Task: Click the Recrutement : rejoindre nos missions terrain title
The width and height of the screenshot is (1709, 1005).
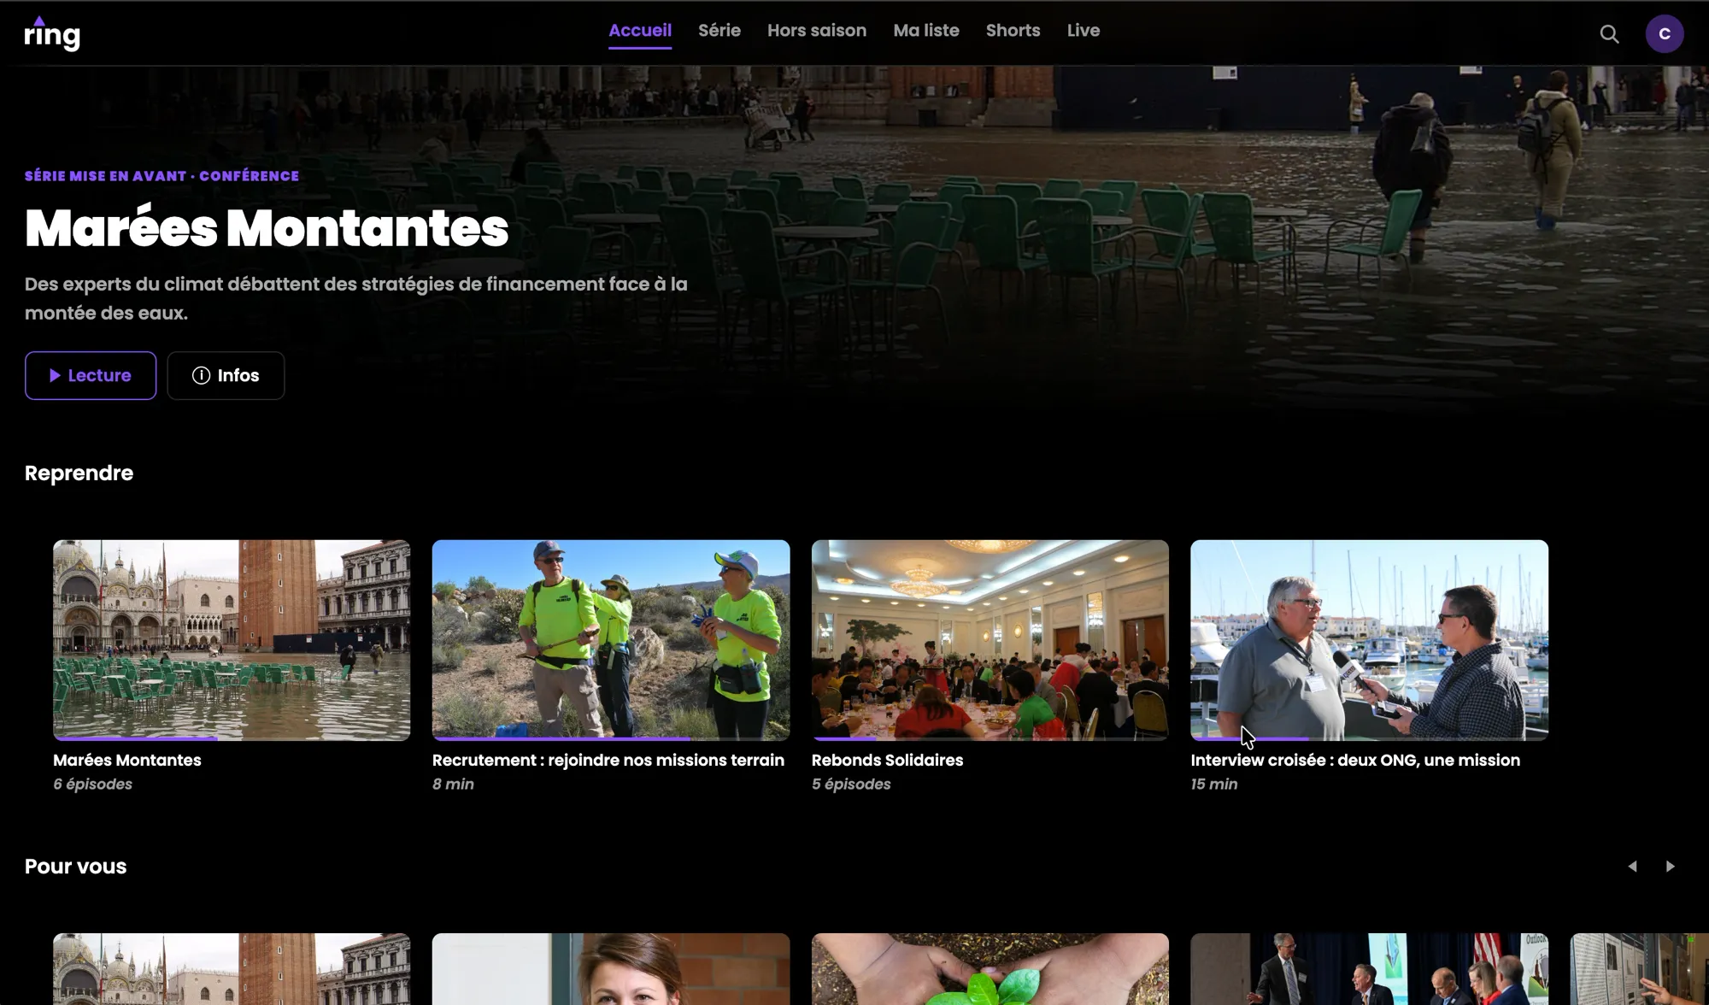Action: (x=608, y=761)
